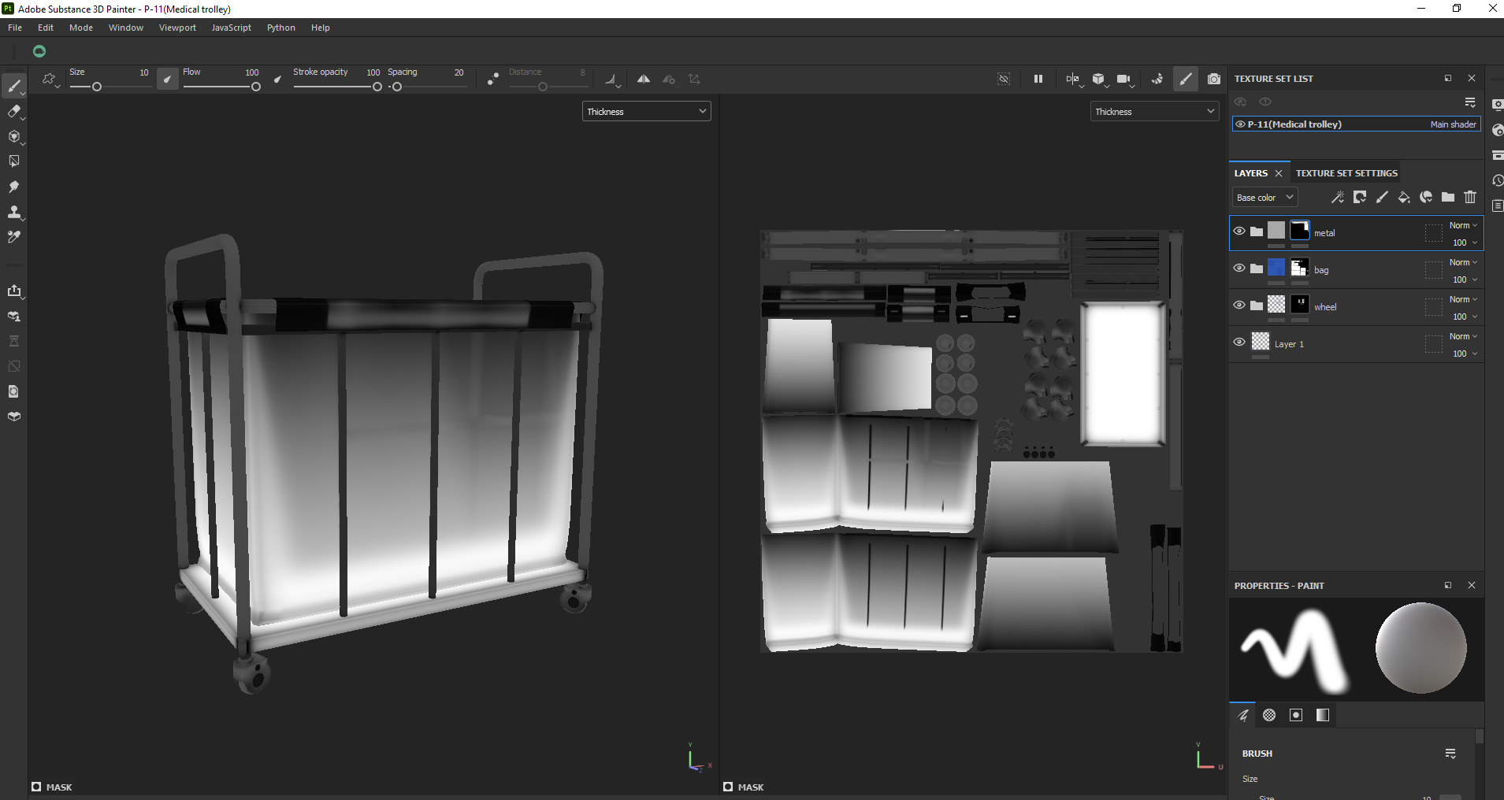1504x800 pixels.
Task: Add a fill layer with bucket icon
Action: [1404, 198]
